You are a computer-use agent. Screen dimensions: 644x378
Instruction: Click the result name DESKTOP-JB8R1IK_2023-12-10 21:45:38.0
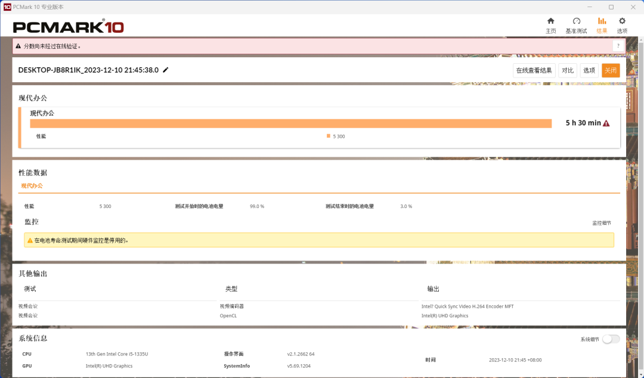tap(88, 70)
